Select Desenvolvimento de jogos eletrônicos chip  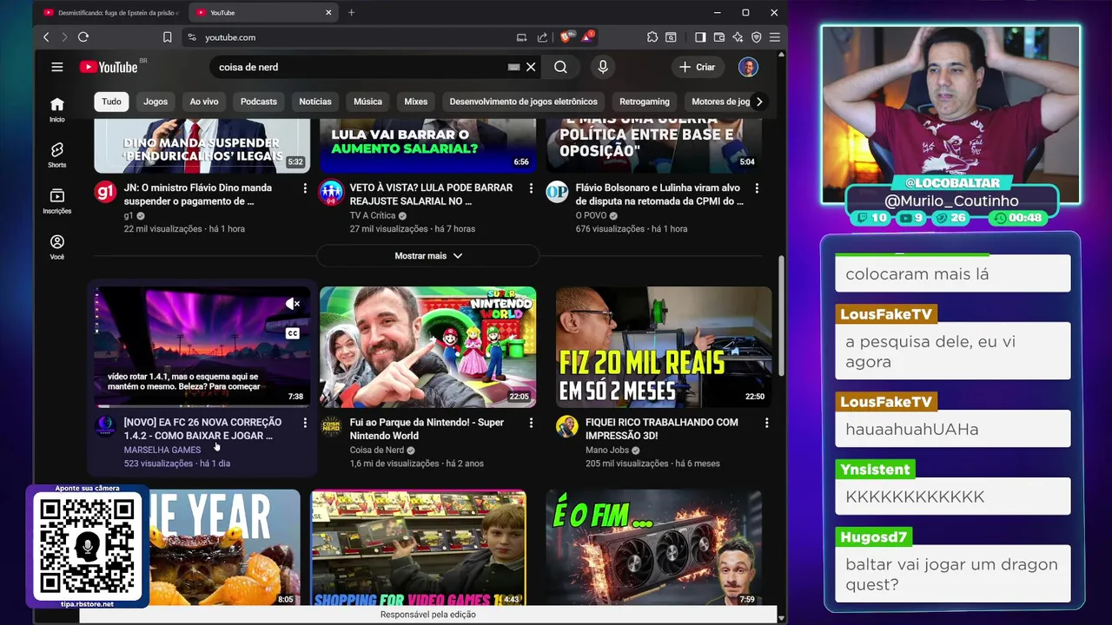click(x=523, y=102)
